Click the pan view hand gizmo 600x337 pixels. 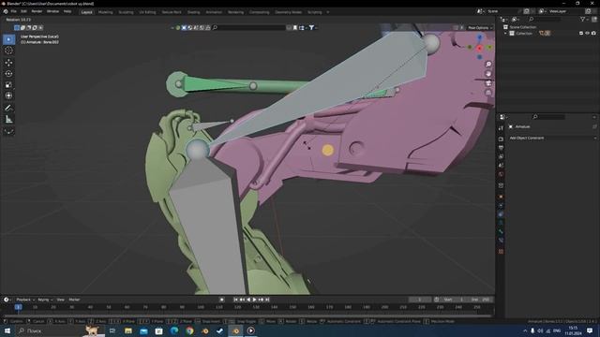[488, 73]
